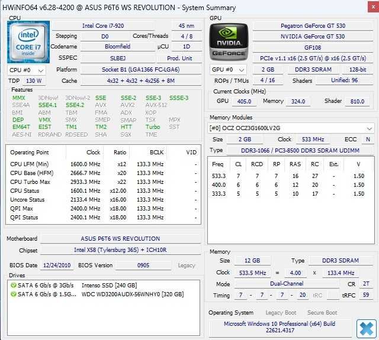This screenshot has height=340, width=379.
Task: Click the Turbo feature label
Action: point(153,127)
